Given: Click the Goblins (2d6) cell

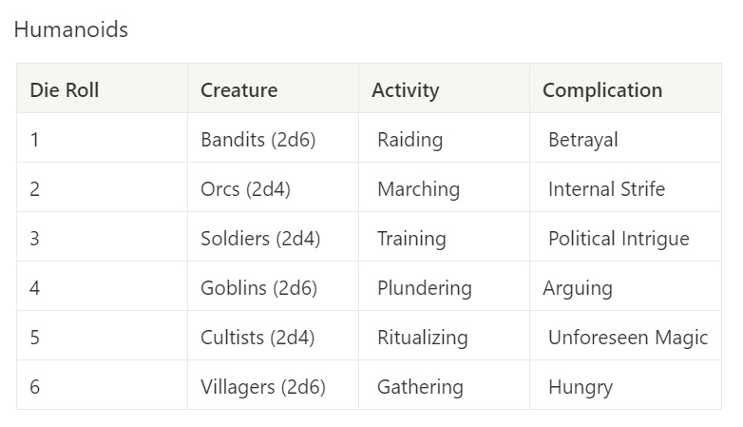Looking at the screenshot, I should (x=258, y=288).
